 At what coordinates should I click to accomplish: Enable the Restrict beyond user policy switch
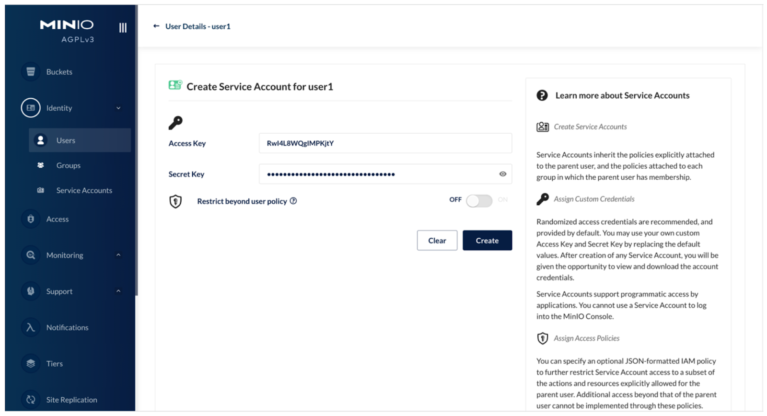[479, 201]
